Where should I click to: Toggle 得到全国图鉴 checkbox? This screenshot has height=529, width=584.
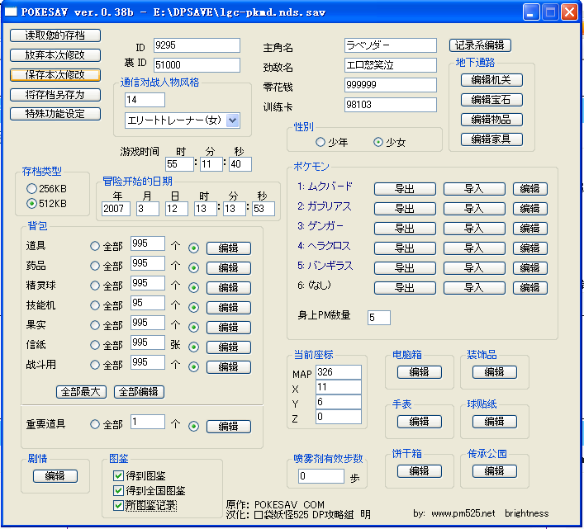pos(118,491)
